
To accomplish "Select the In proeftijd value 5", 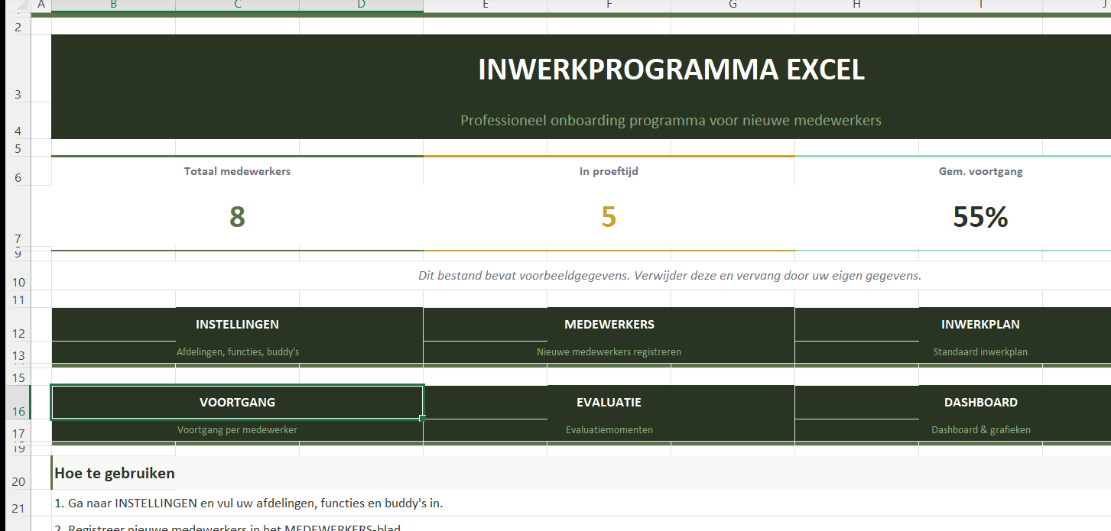I will click(x=609, y=218).
